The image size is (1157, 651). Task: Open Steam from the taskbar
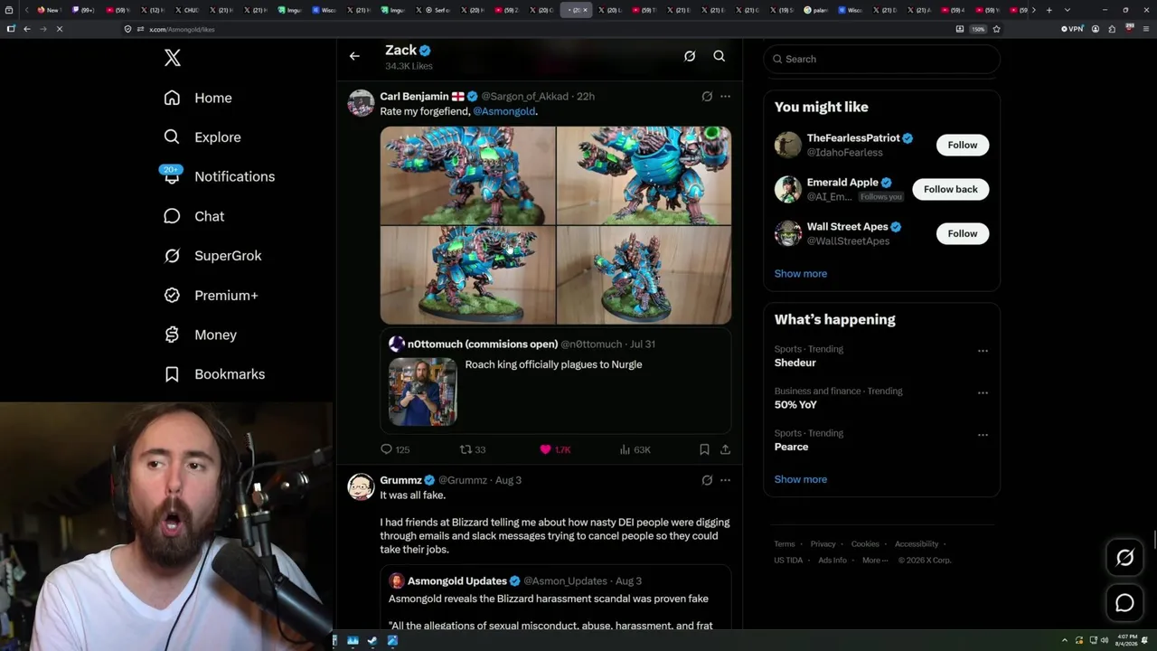click(372, 641)
